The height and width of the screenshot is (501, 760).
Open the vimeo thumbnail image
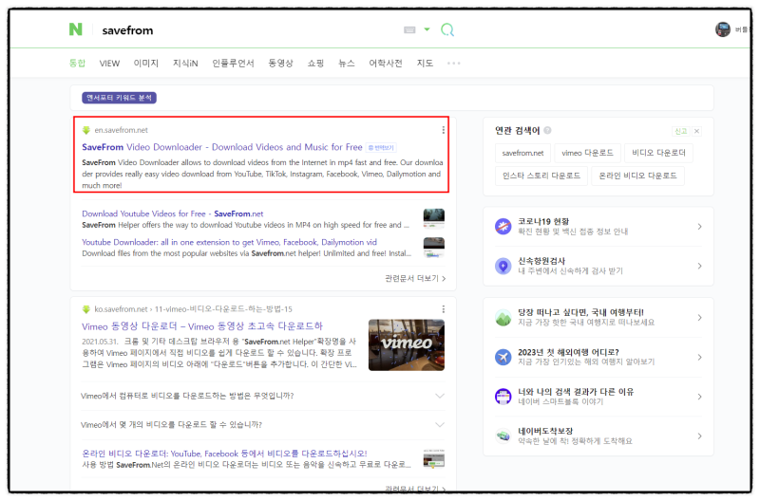[x=407, y=344]
